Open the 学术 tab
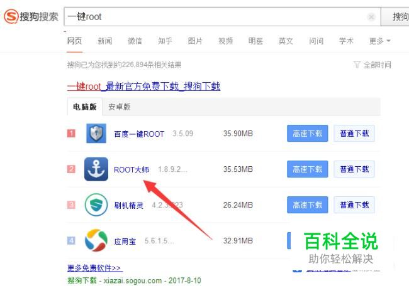 (346, 41)
